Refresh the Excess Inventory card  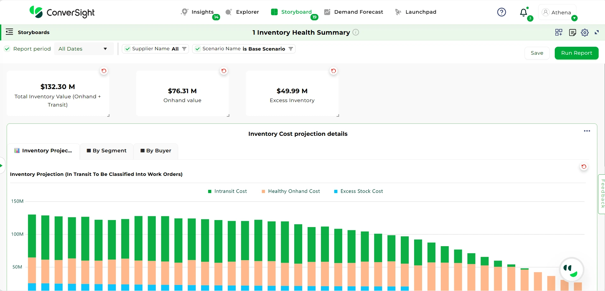coord(333,71)
